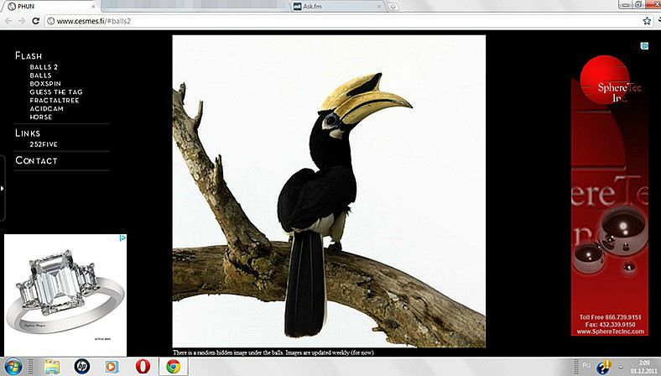The image size is (661, 376).
Task: Show hidden tray icons arrow
Action: pyautogui.click(x=621, y=366)
